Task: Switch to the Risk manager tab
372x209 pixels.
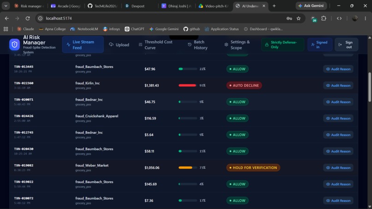Action: coord(29,6)
